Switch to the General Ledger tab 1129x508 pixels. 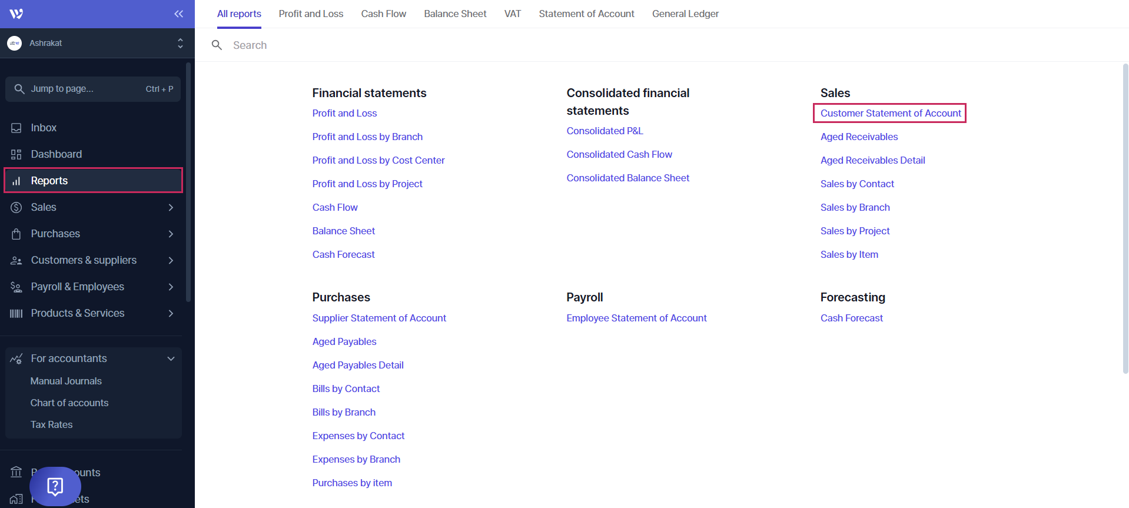(685, 14)
